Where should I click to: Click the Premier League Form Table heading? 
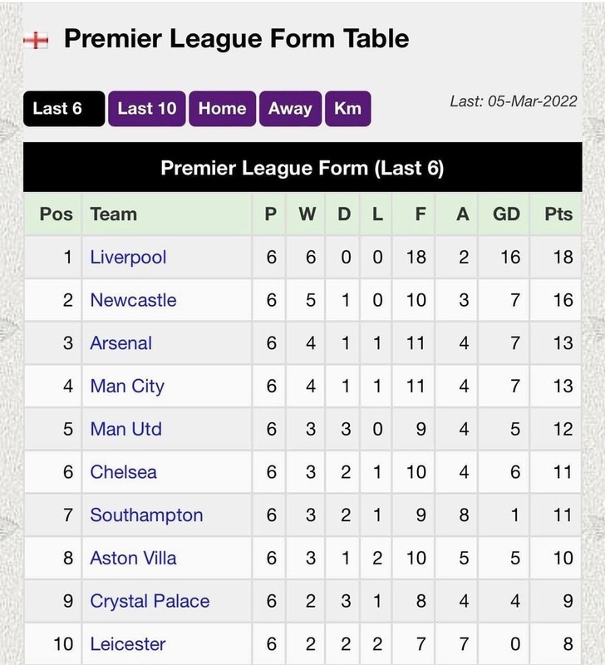tap(237, 39)
